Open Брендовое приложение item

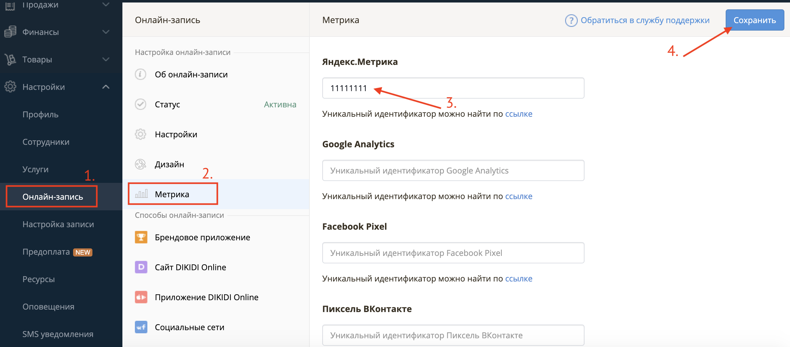(202, 237)
